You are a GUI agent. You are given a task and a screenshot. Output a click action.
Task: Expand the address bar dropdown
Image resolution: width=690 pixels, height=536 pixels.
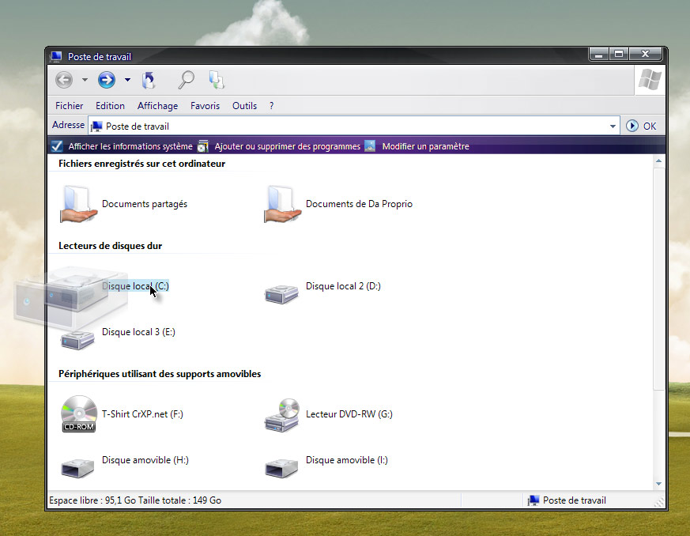pos(613,126)
